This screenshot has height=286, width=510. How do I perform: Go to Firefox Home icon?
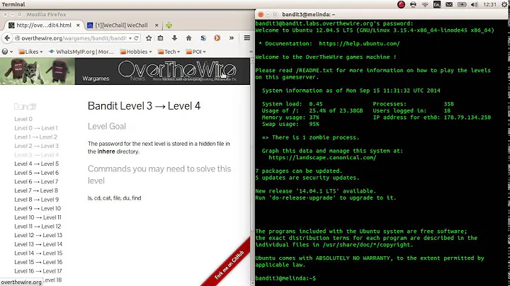(188, 38)
